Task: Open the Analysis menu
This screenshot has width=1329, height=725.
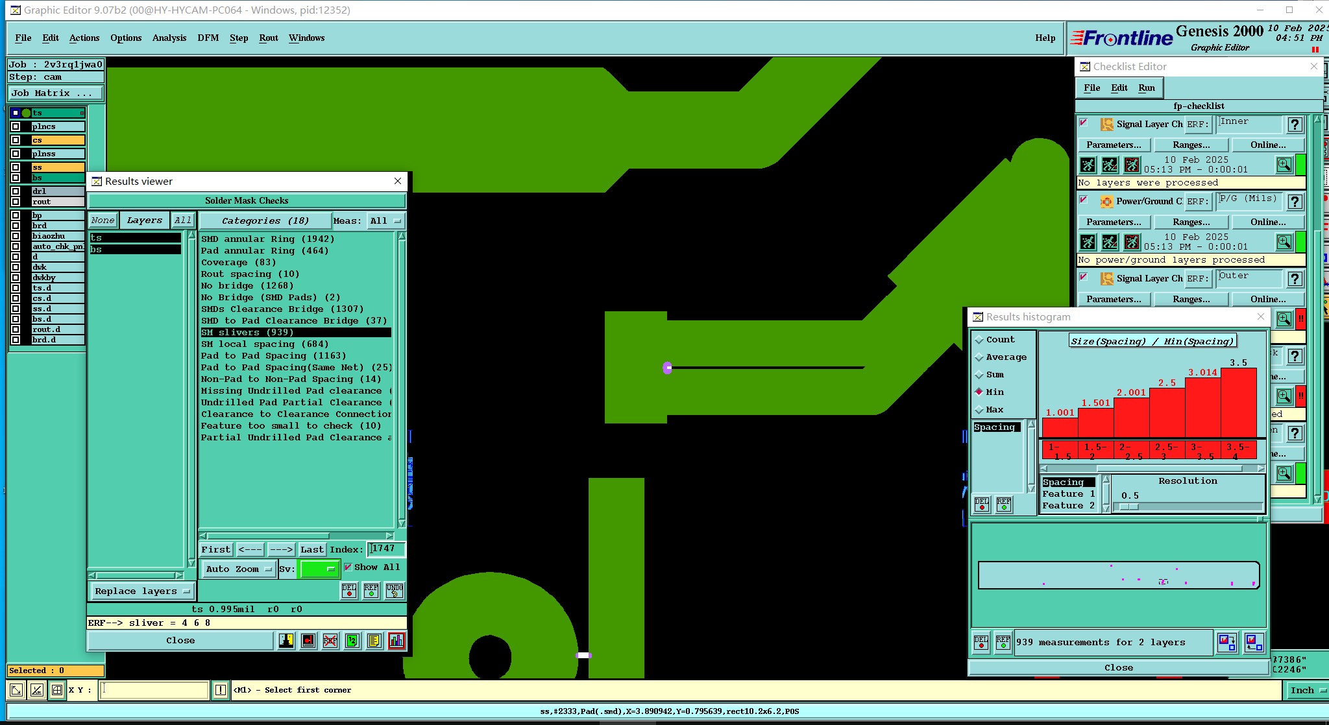Action: (169, 38)
